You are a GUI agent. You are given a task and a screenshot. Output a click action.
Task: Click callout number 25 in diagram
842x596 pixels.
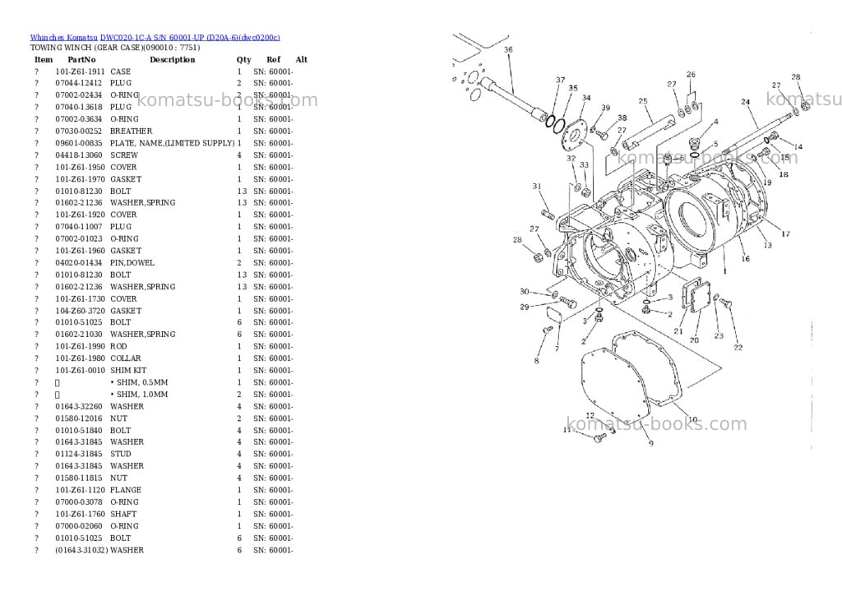(643, 101)
